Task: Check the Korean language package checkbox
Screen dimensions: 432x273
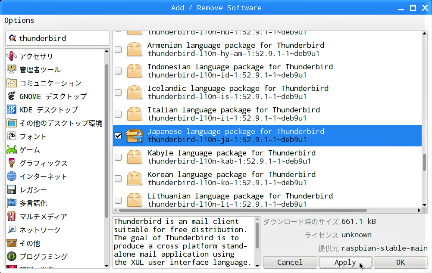Action: pos(118,178)
